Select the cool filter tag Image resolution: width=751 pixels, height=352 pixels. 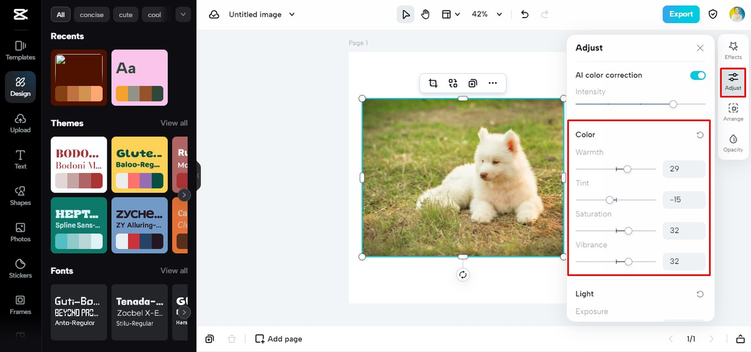(x=154, y=15)
